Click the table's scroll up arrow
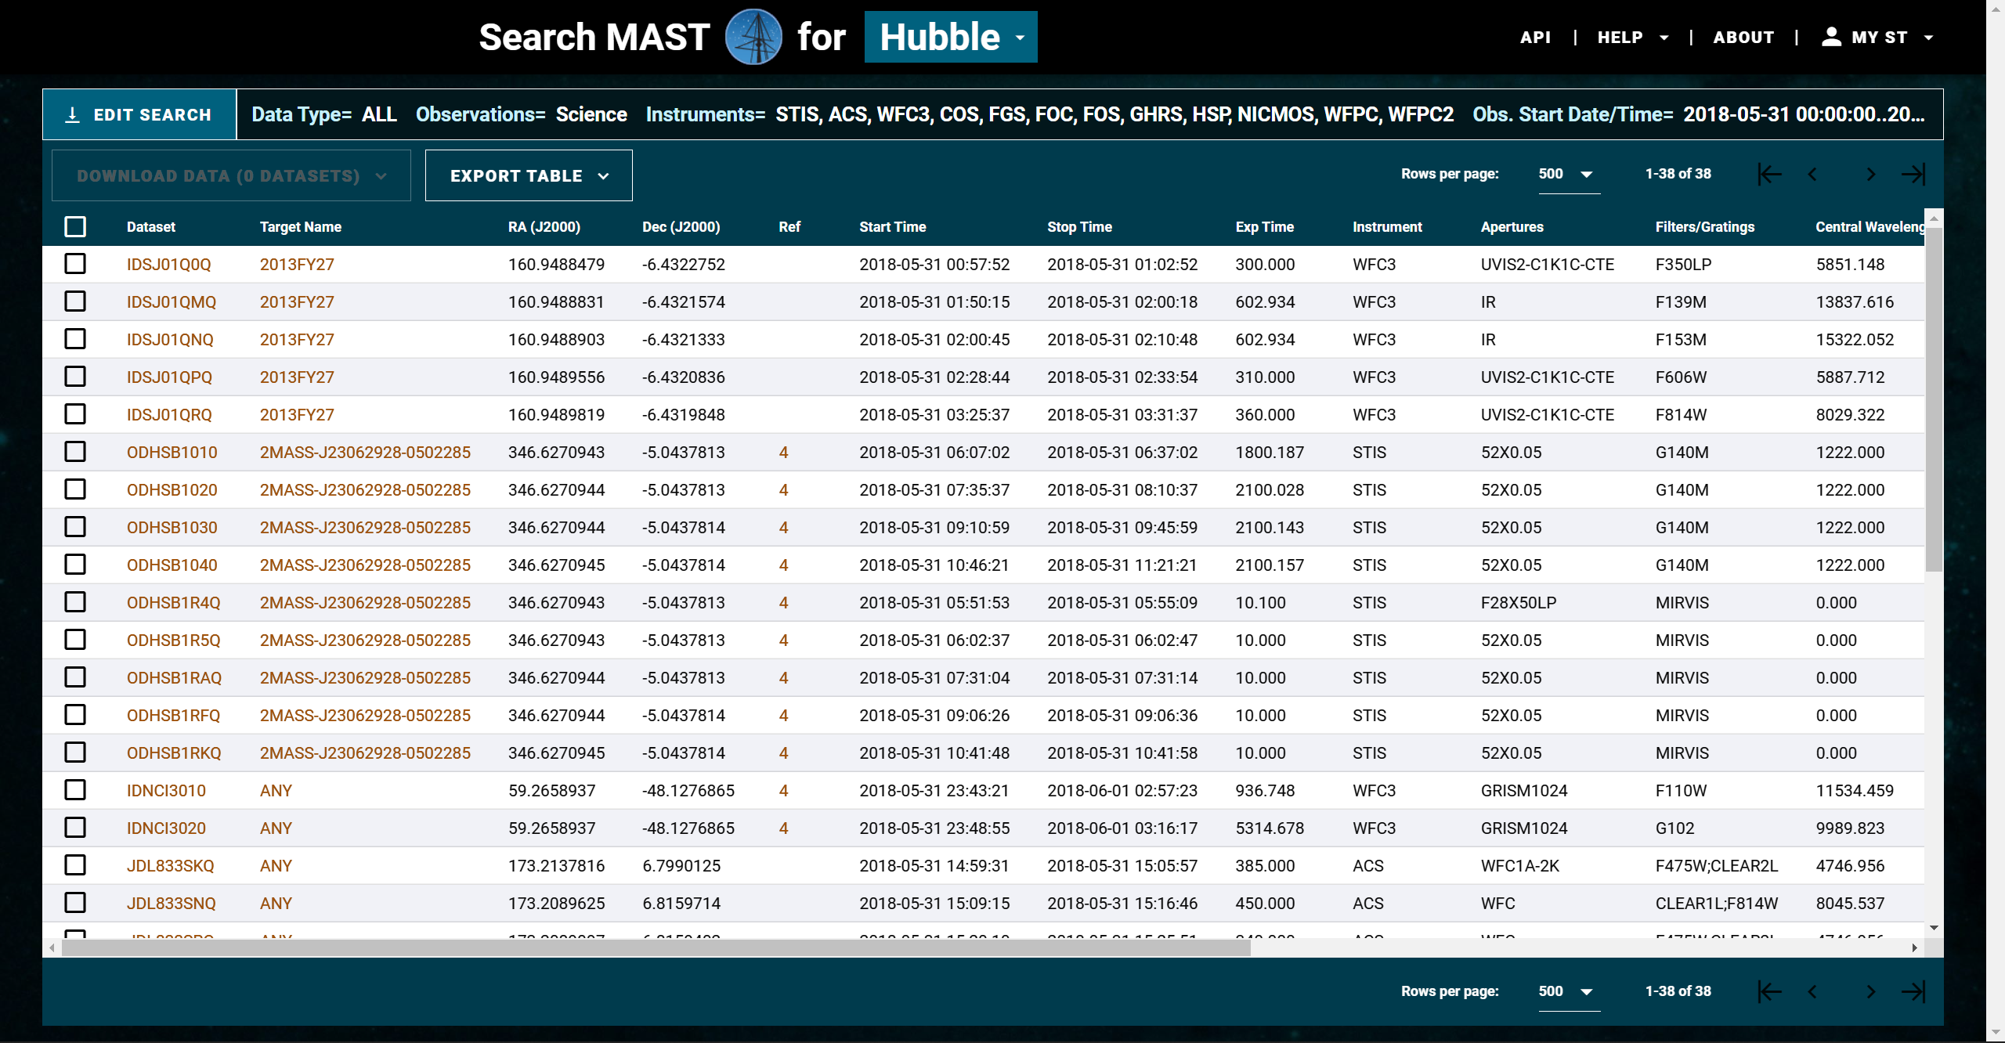Viewport: 2005px width, 1043px height. [x=1934, y=218]
